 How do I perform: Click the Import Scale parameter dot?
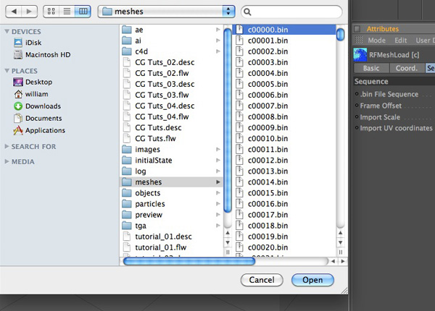point(357,116)
